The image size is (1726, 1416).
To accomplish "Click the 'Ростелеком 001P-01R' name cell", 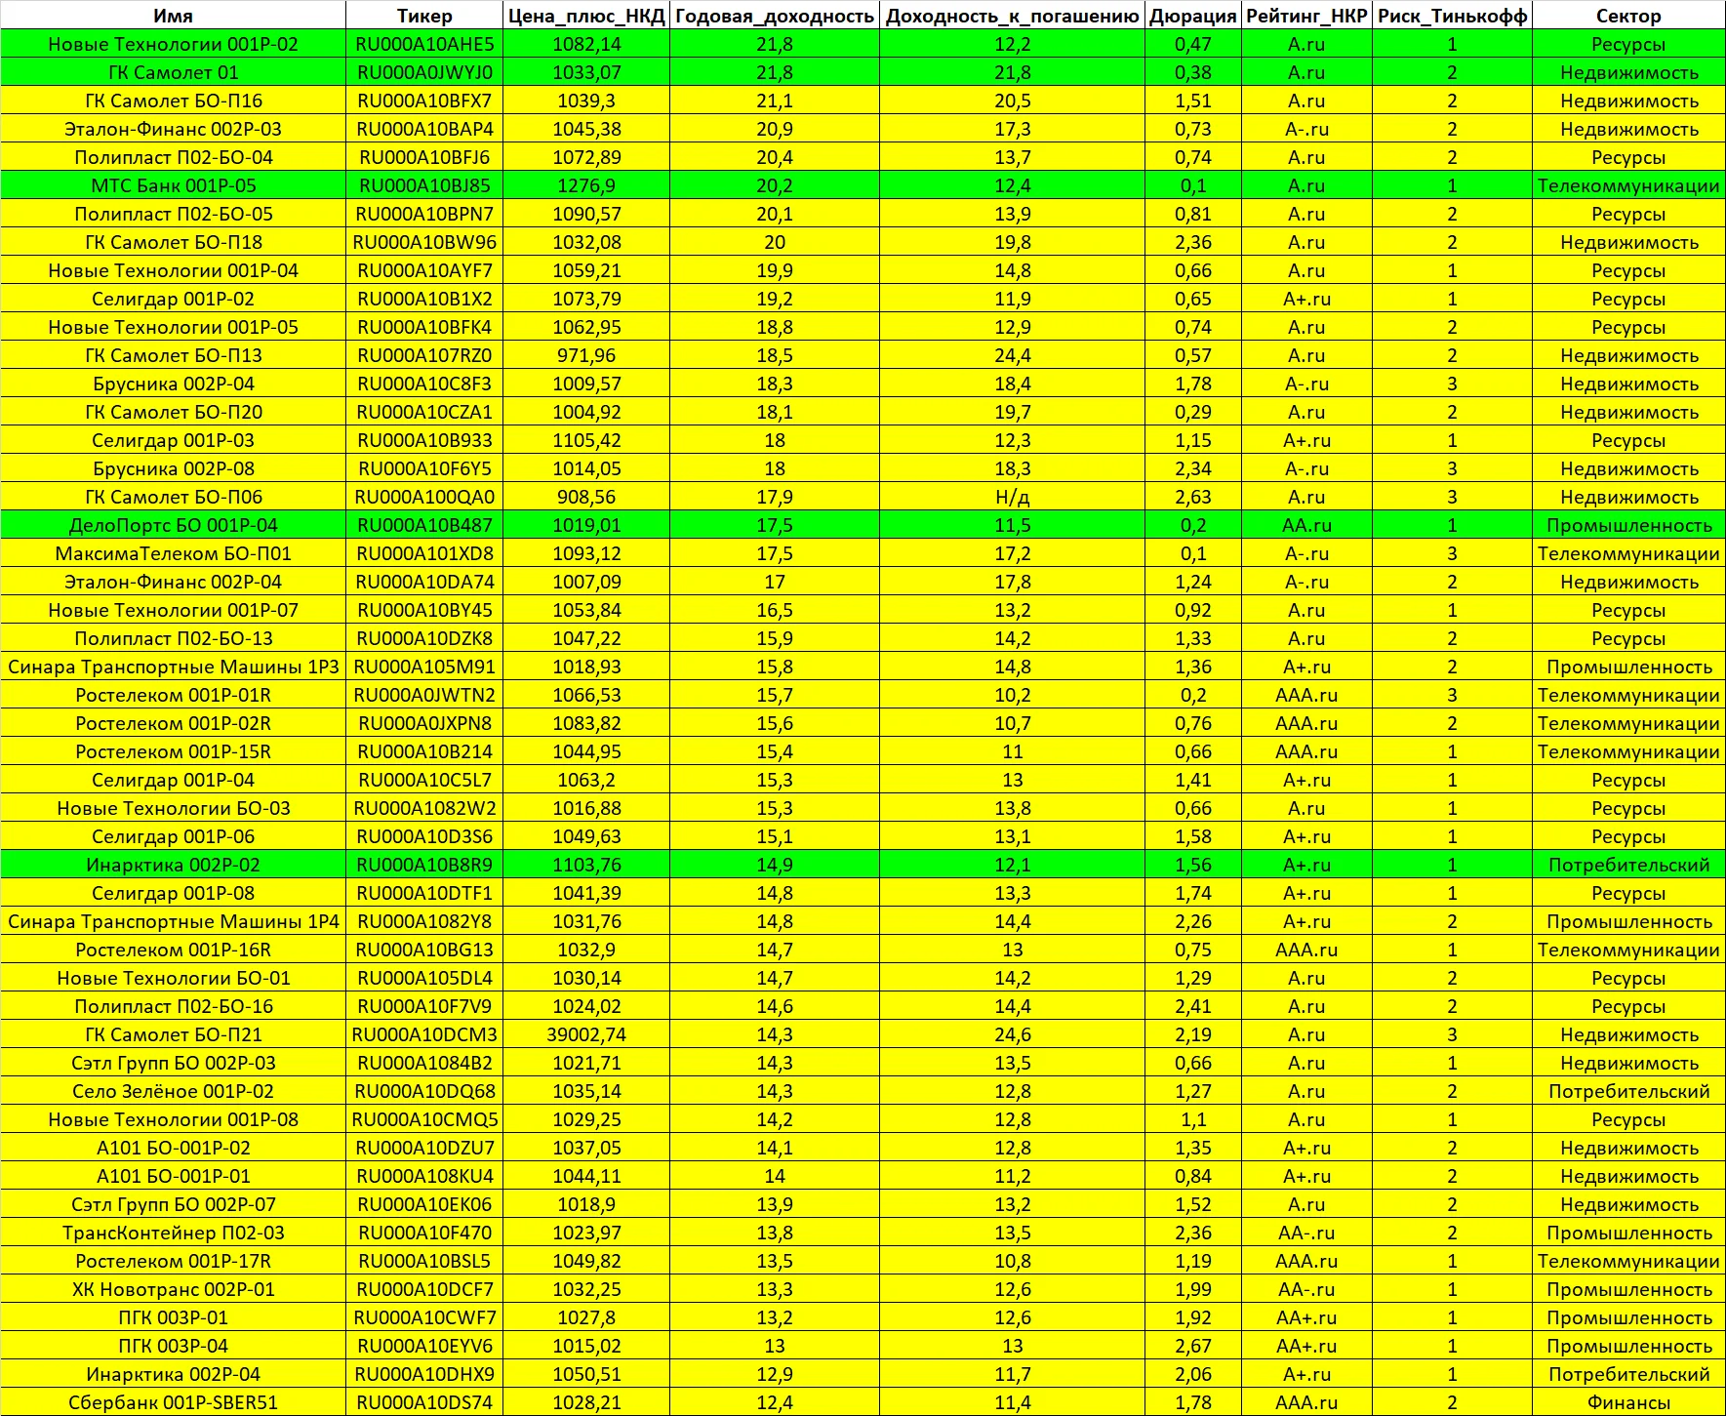I will coord(174,695).
